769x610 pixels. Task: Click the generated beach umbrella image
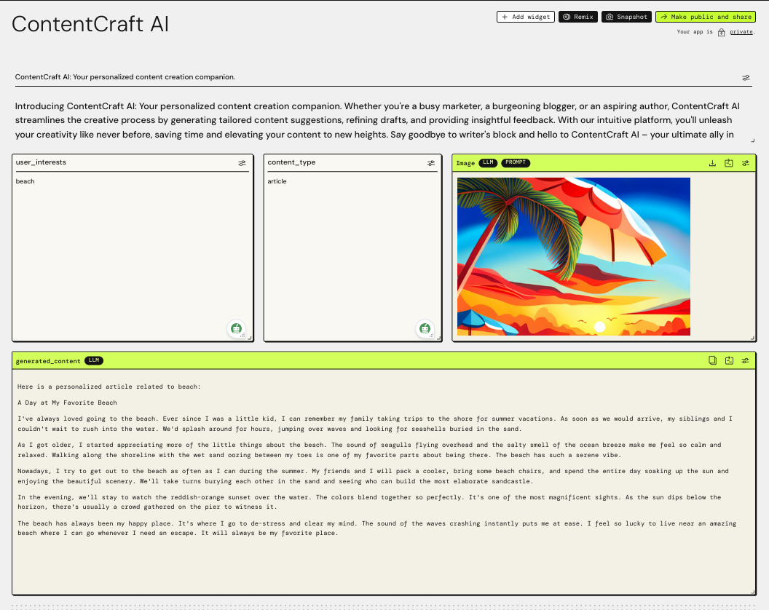tap(574, 256)
